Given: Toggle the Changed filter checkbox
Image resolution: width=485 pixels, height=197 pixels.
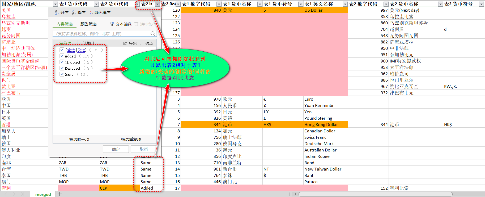Looking at the screenshot, I should (62, 62).
